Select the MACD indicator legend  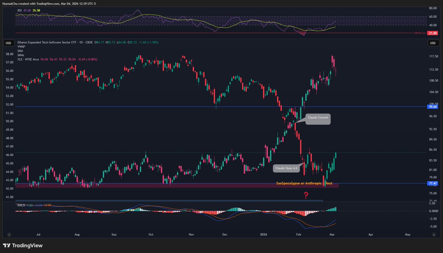click(21, 204)
